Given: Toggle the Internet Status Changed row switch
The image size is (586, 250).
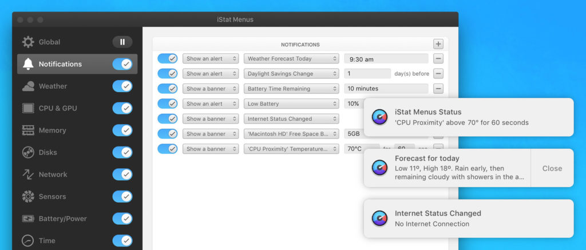Looking at the screenshot, I should click(x=168, y=119).
